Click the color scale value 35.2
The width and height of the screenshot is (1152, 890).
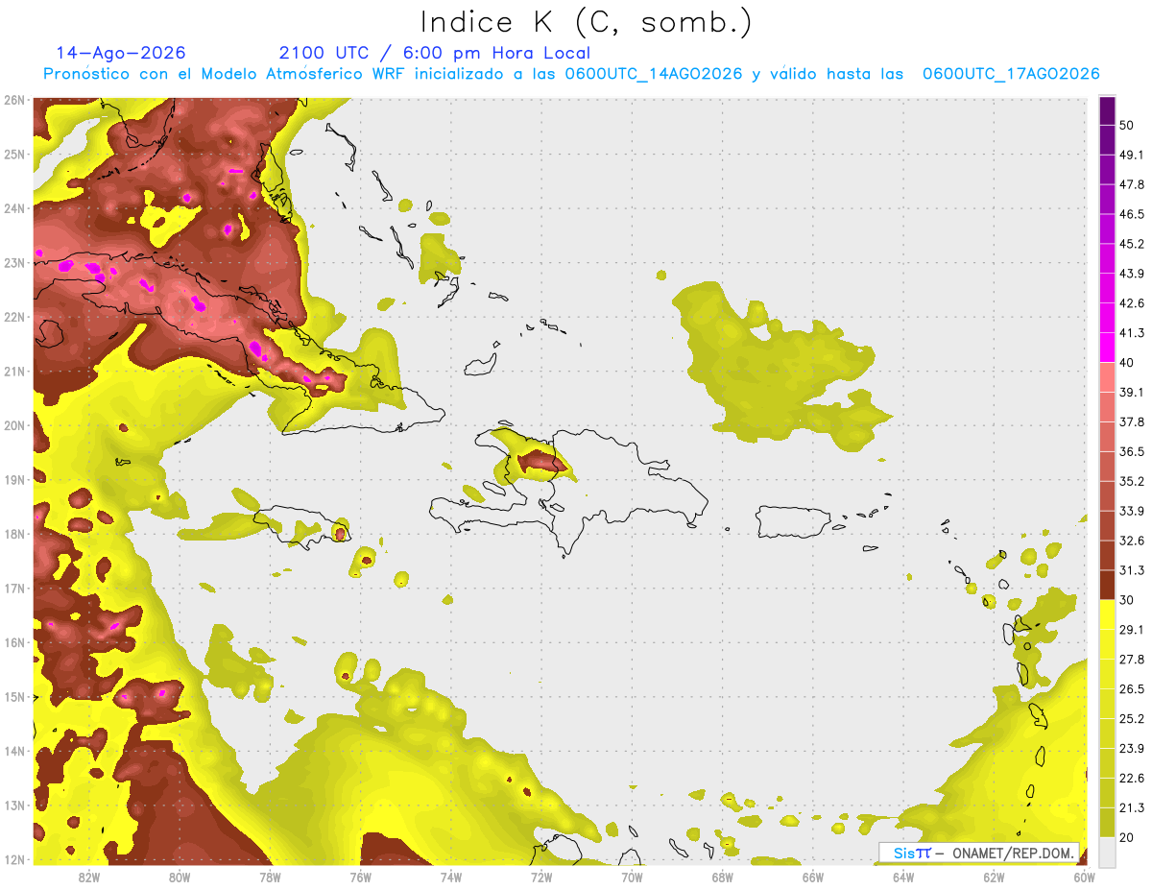coord(1132,482)
